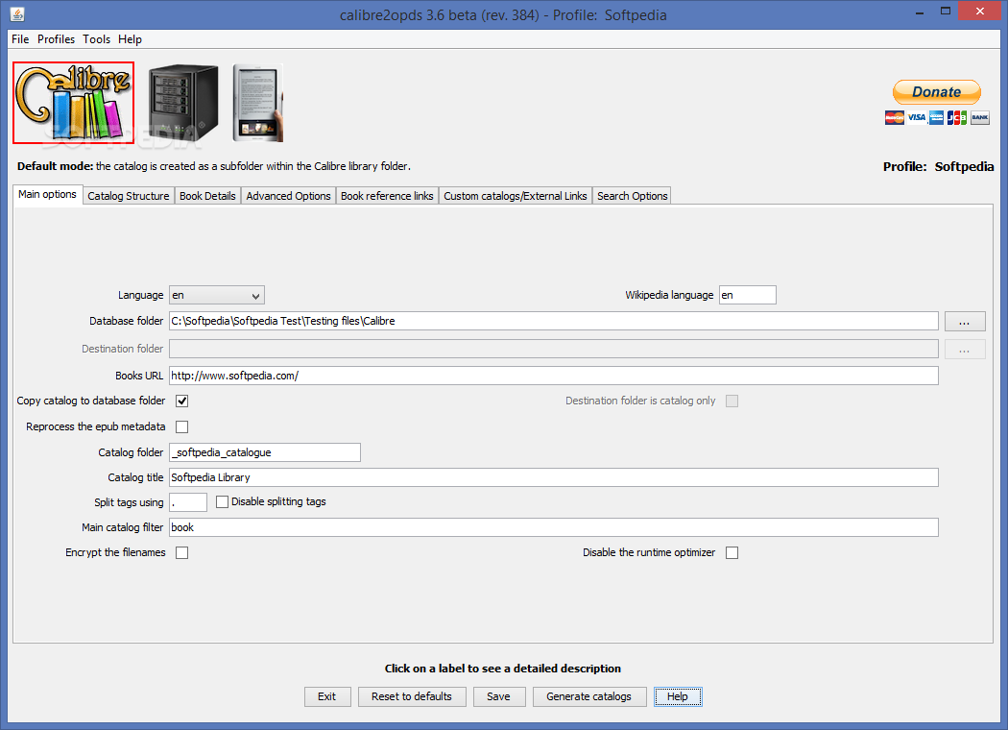Enable Encrypt the filenames checkbox
Screen dimensions: 1008x730
pyautogui.click(x=182, y=552)
